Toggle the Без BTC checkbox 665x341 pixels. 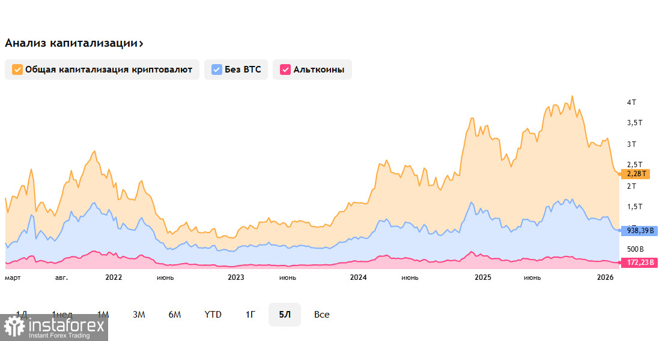click(x=216, y=70)
